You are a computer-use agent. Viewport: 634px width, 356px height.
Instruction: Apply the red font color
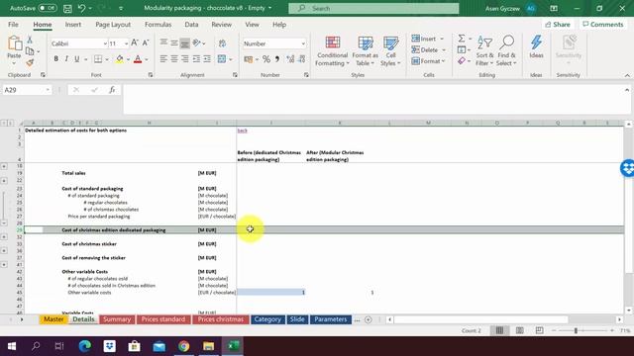point(138,59)
